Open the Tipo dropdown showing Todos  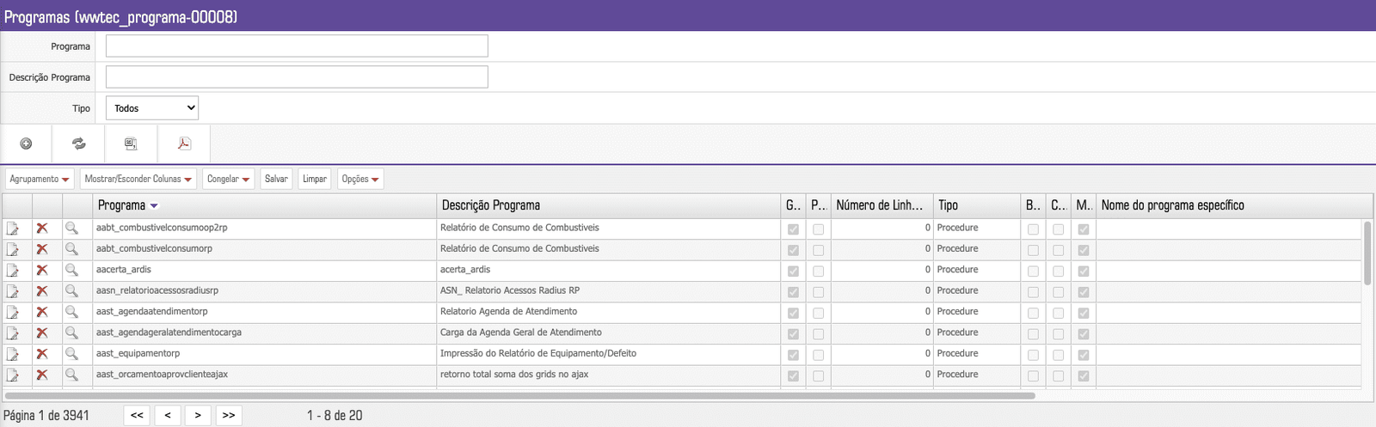pos(152,108)
